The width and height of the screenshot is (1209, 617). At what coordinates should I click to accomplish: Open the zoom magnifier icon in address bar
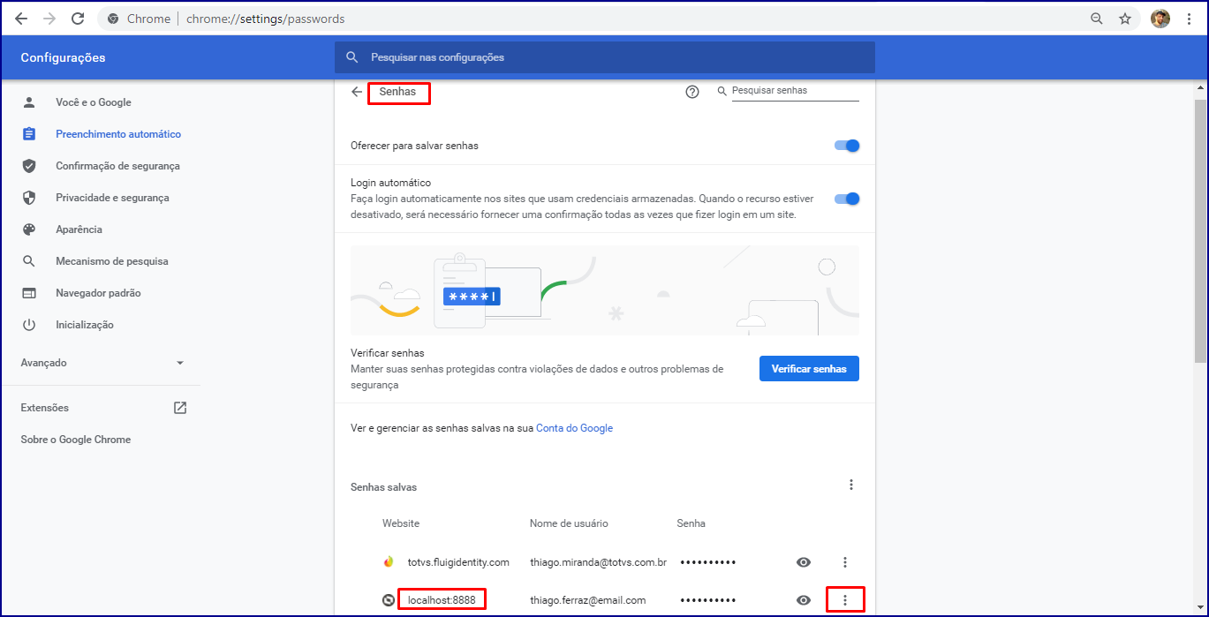pos(1096,19)
